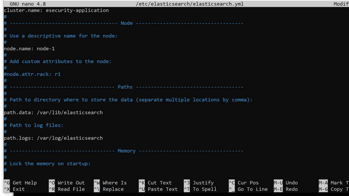349x196 pixels.
Task: Select the Paste Text shortcut
Action: coord(158,189)
